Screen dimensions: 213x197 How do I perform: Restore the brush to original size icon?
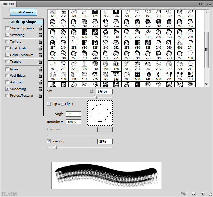coord(92,91)
